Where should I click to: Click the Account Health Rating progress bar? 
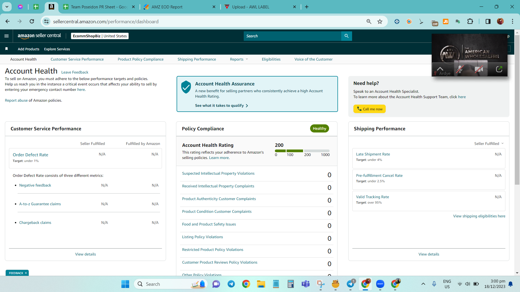pyautogui.click(x=302, y=151)
